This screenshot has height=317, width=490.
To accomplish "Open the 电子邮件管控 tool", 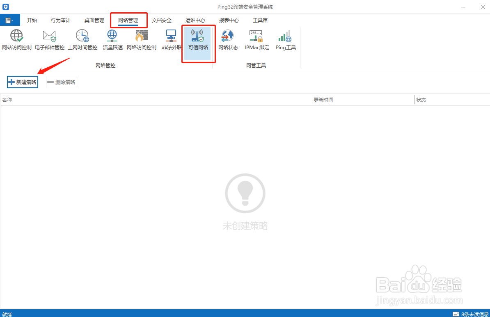I will tap(49, 40).
